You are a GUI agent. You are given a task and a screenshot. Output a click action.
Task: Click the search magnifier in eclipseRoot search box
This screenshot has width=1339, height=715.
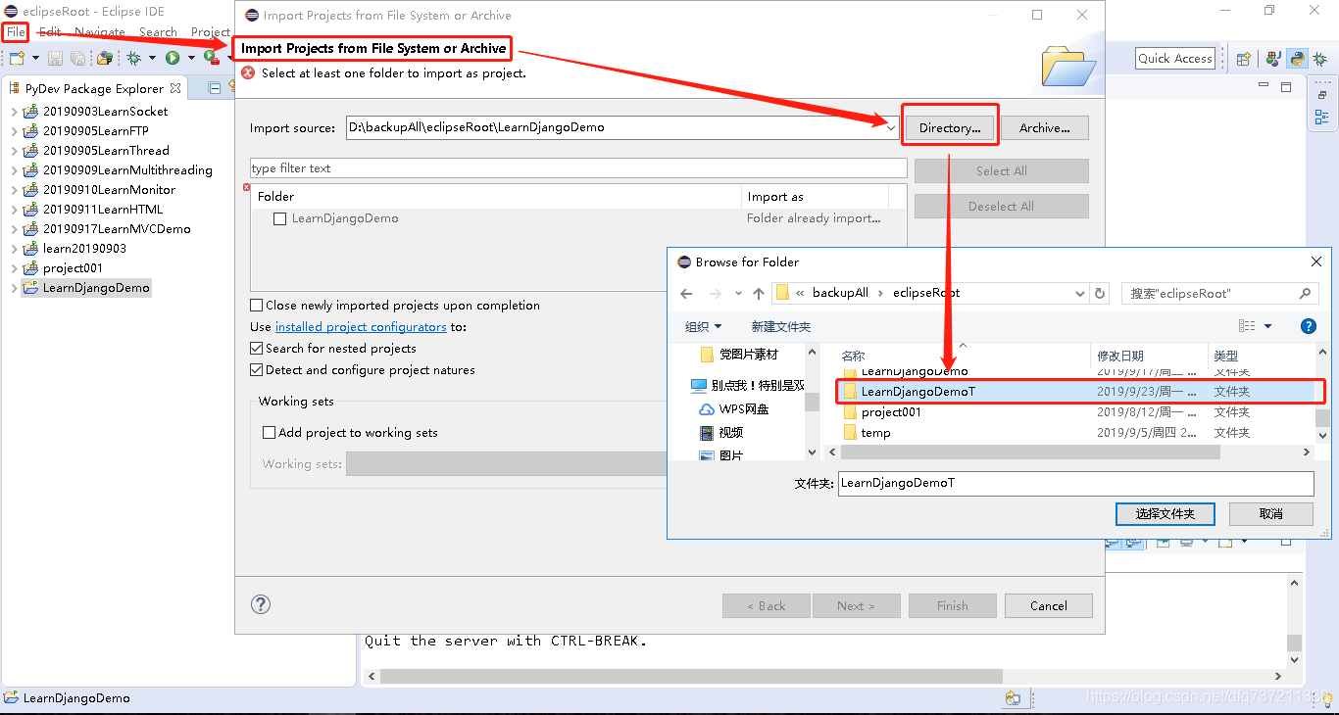pos(1305,293)
